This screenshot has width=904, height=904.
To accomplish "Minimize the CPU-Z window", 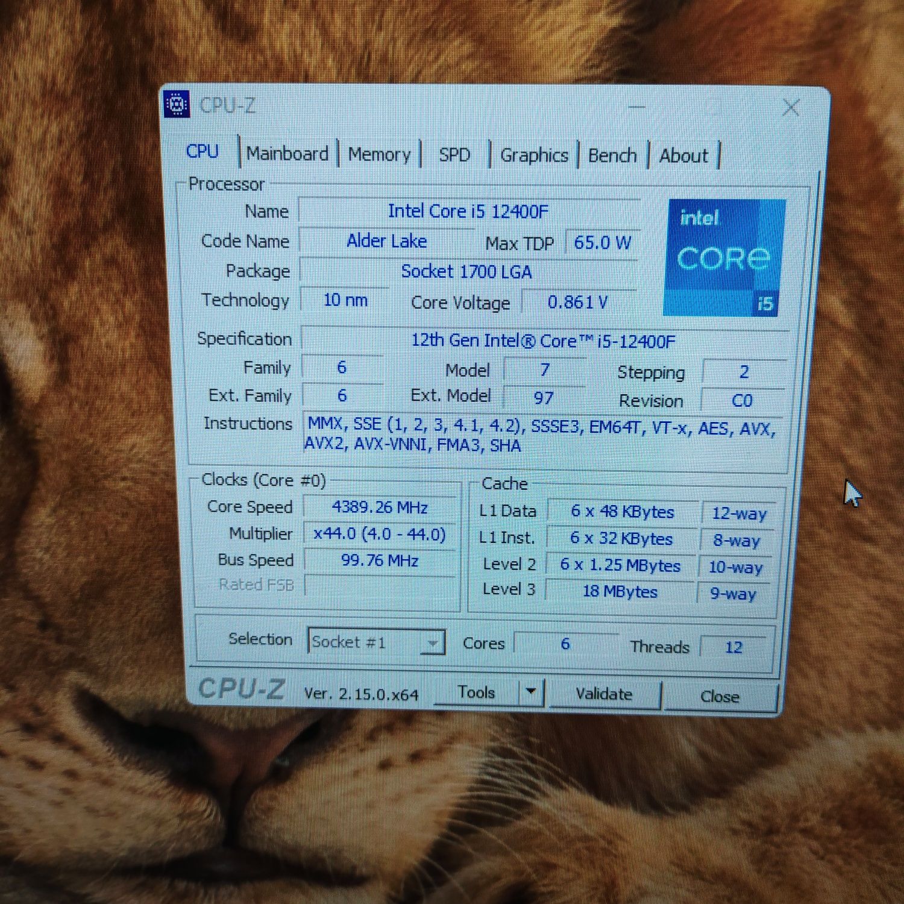I will click(637, 107).
